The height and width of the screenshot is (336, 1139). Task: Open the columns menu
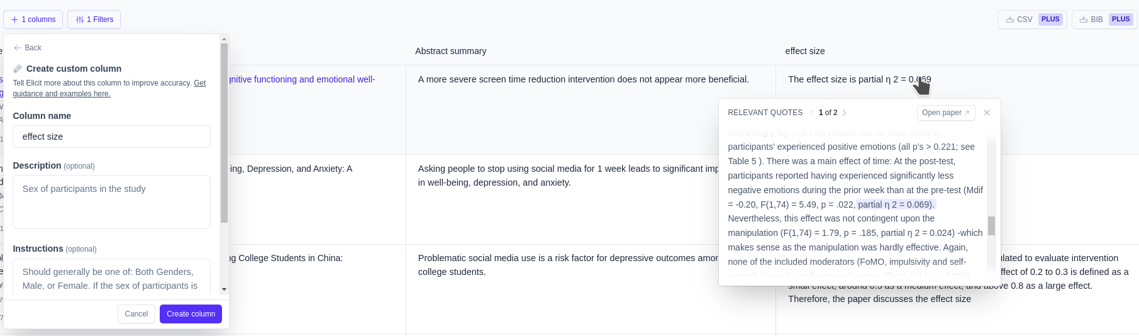(33, 20)
